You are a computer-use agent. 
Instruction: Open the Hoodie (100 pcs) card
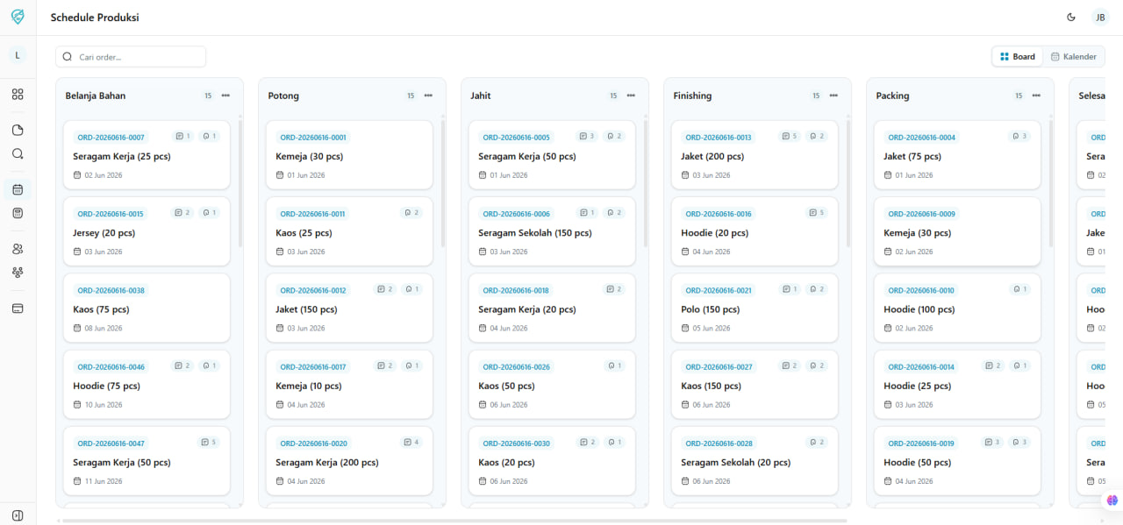pyautogui.click(x=957, y=308)
